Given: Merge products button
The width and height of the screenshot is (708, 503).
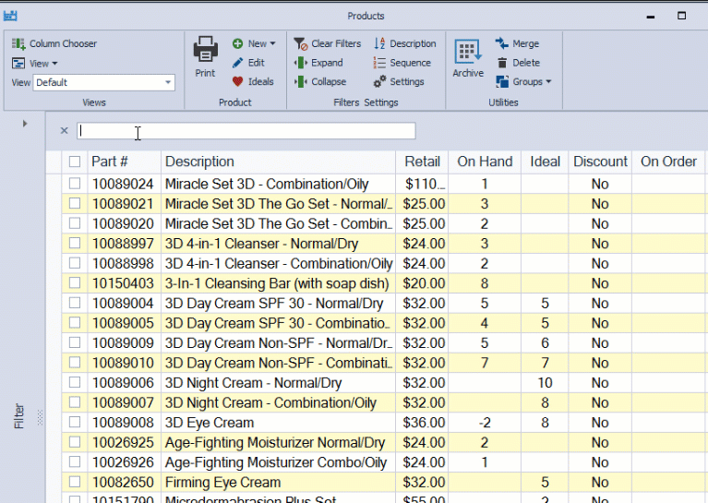Looking at the screenshot, I should [x=517, y=43].
